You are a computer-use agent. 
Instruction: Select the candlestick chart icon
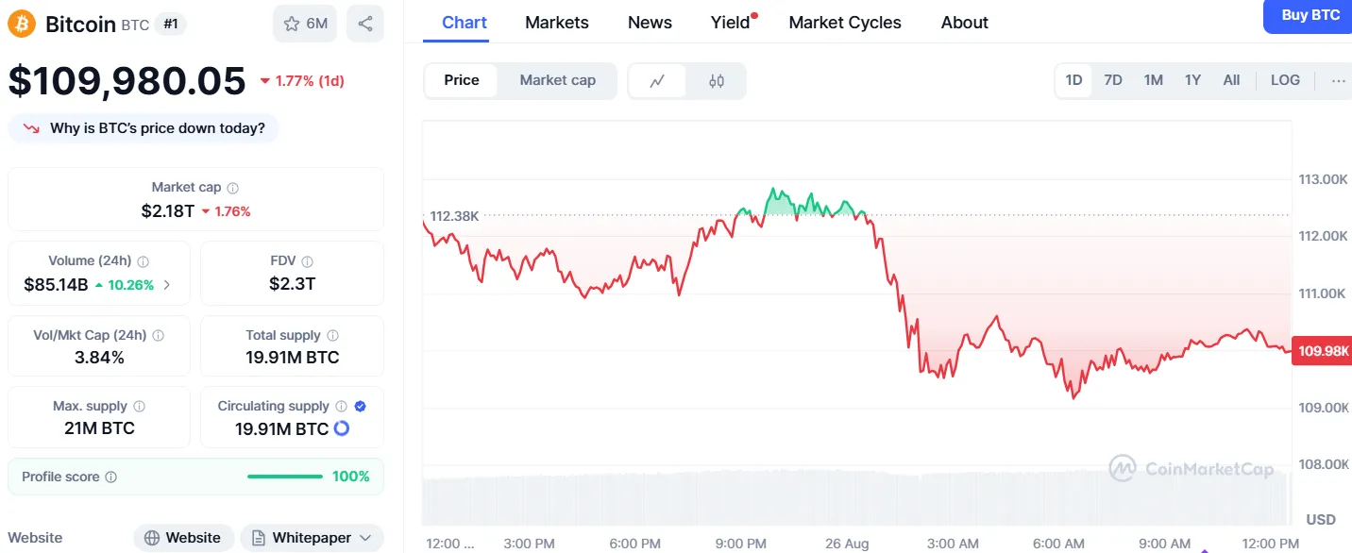coord(716,80)
